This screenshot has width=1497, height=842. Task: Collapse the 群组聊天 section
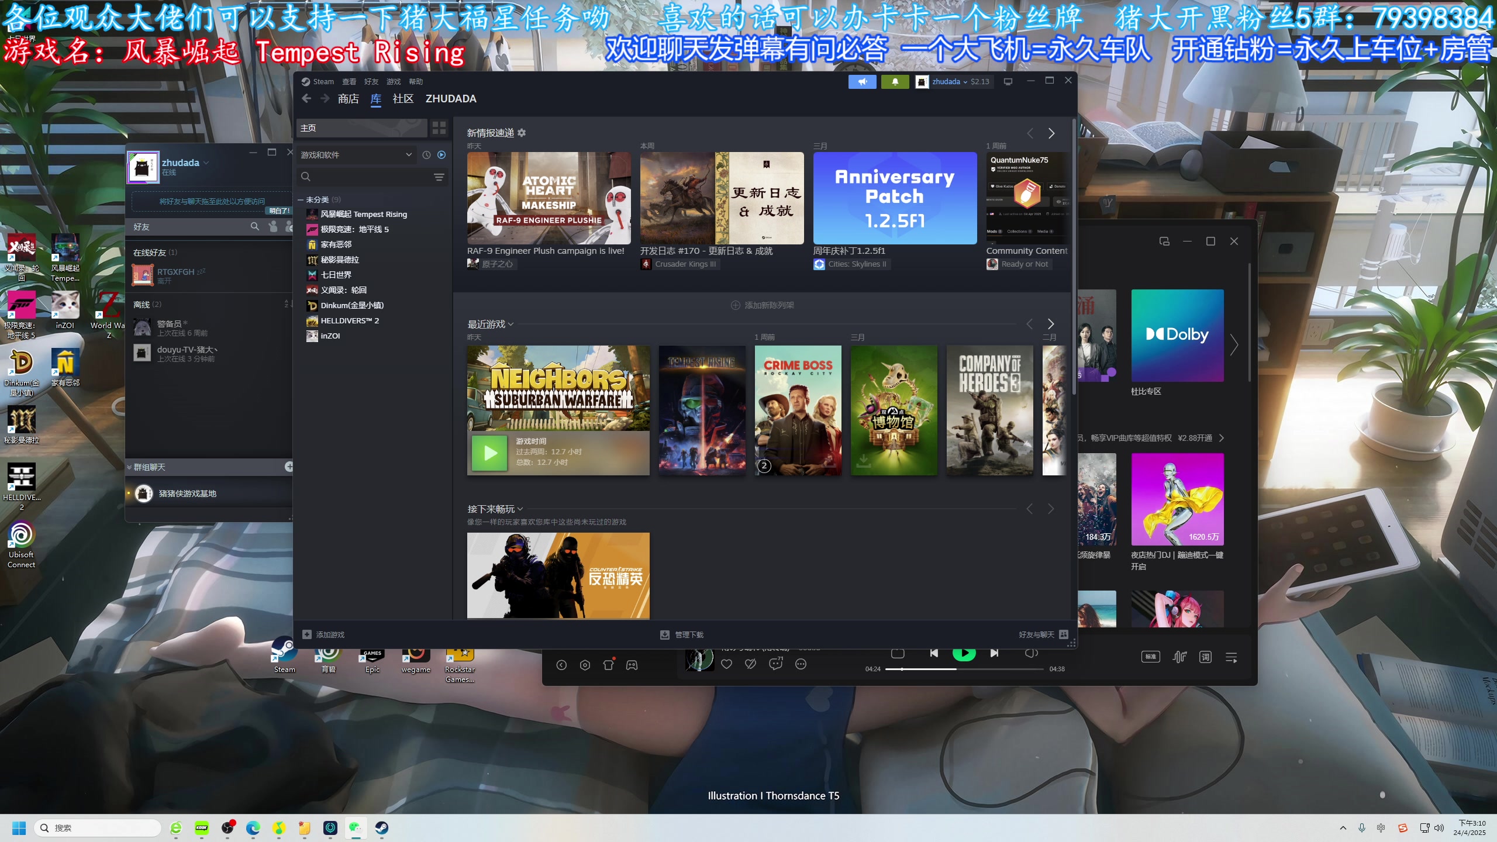pos(129,467)
